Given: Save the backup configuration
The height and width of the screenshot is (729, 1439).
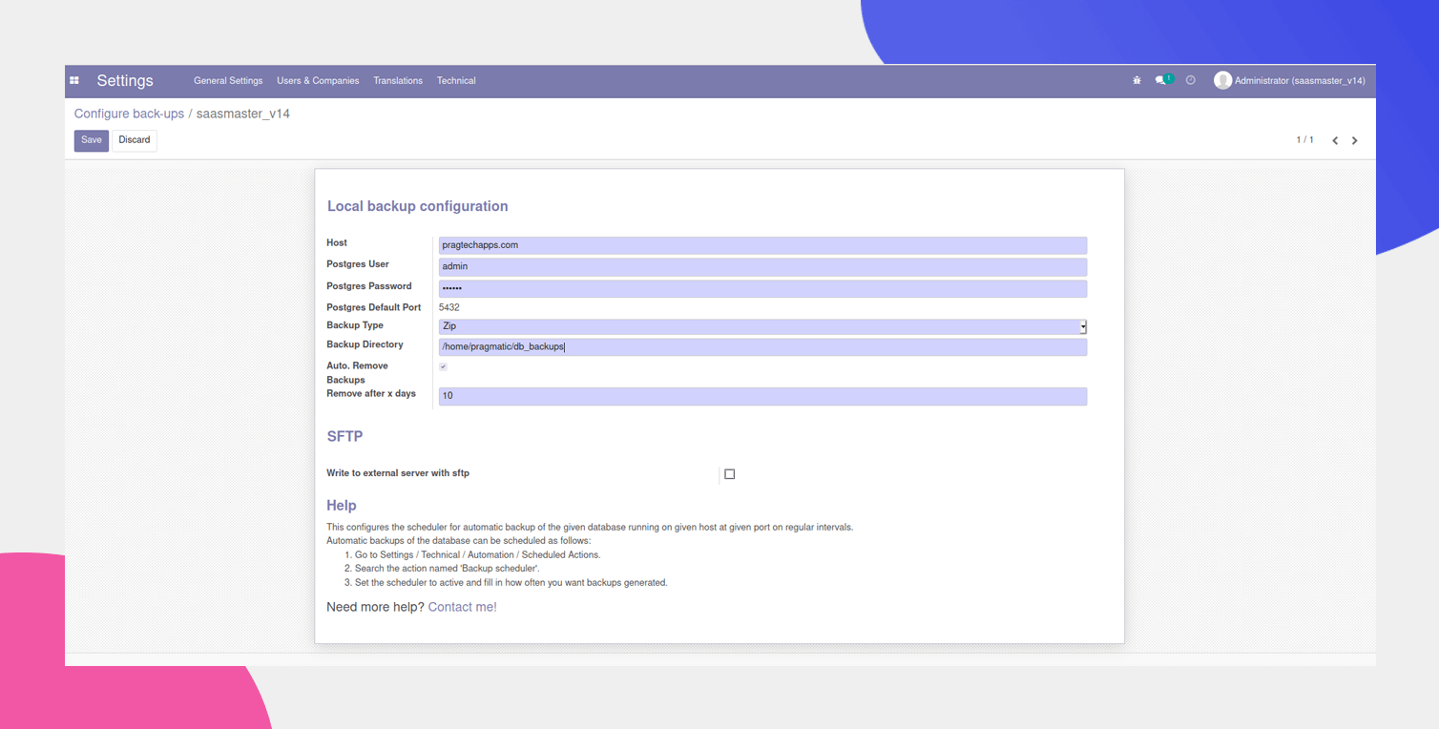Looking at the screenshot, I should click(x=92, y=140).
